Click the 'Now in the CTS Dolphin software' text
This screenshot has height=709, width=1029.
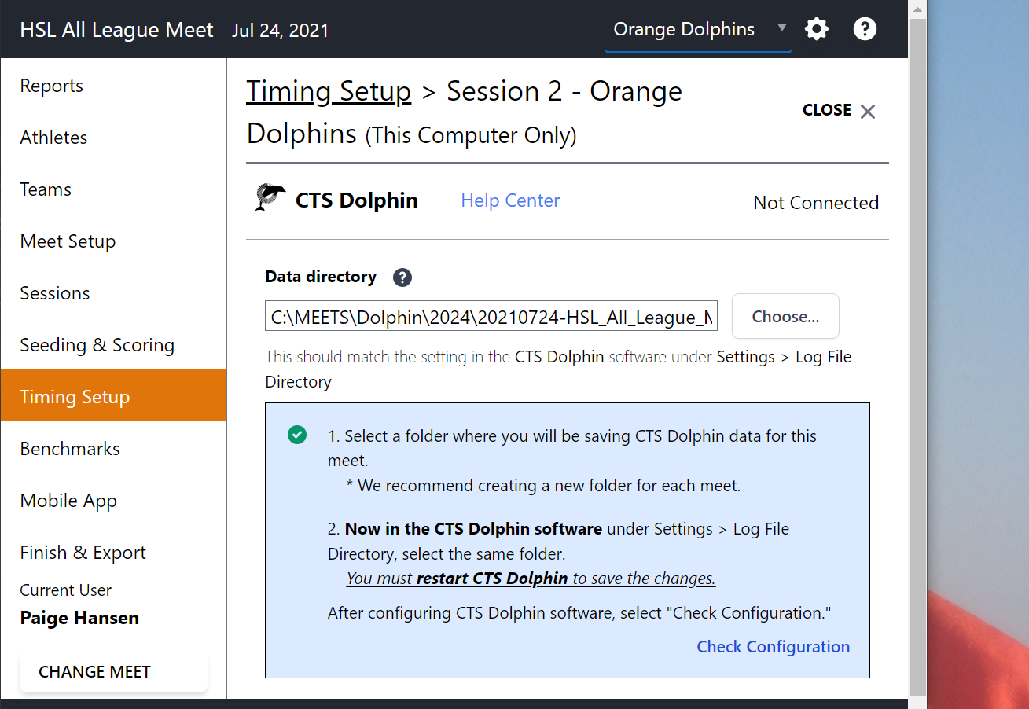tap(473, 529)
